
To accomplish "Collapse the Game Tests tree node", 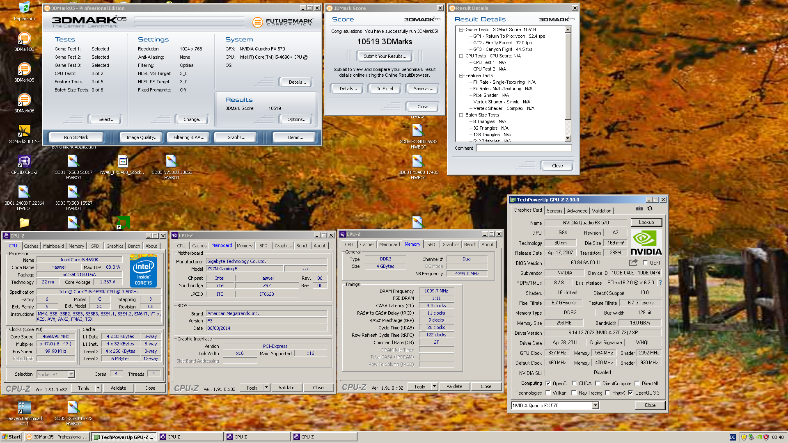I will [461, 30].
